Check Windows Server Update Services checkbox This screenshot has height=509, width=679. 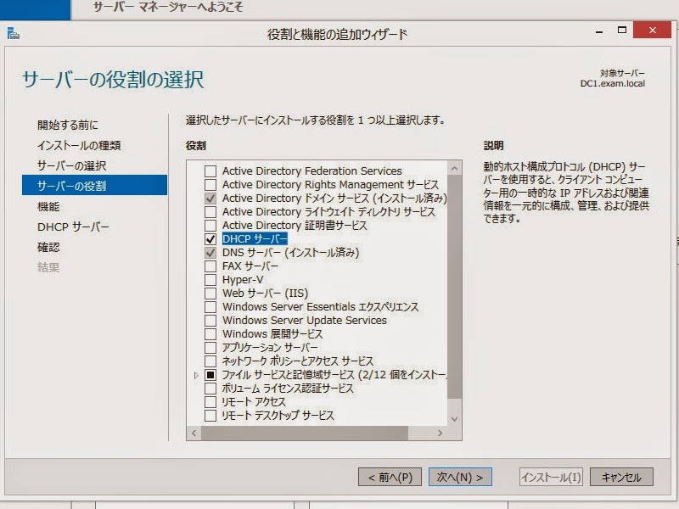[x=210, y=321]
